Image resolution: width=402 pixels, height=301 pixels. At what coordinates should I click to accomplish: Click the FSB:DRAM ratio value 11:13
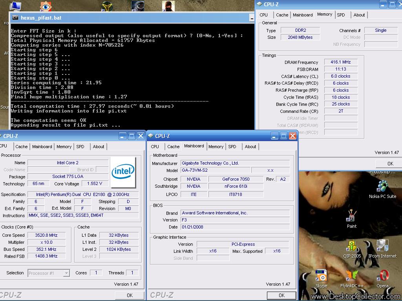(x=340, y=69)
